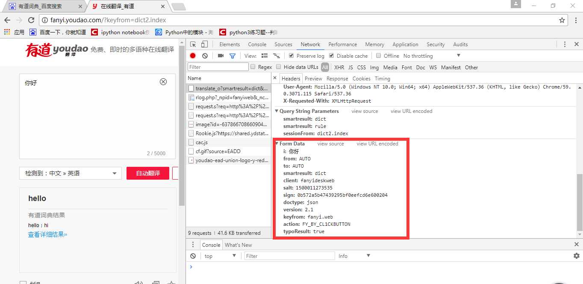The width and height of the screenshot is (583, 284).
Task: Open Chrome's main three-dot menu
Action: 575,20
